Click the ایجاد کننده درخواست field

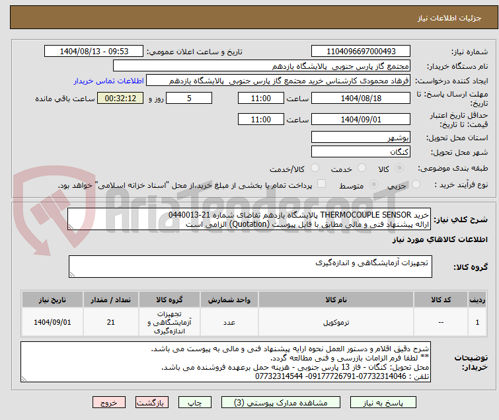pyautogui.click(x=278, y=81)
